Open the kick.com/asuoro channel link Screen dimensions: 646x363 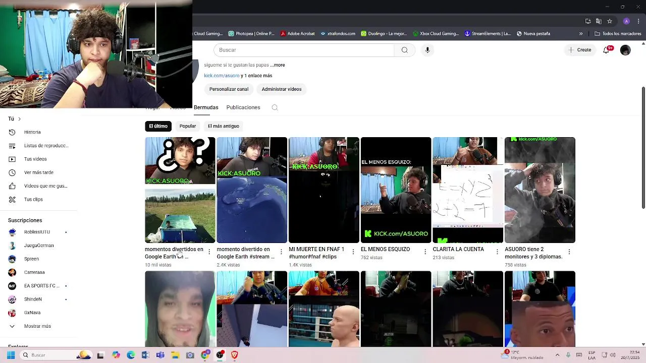[x=222, y=76]
